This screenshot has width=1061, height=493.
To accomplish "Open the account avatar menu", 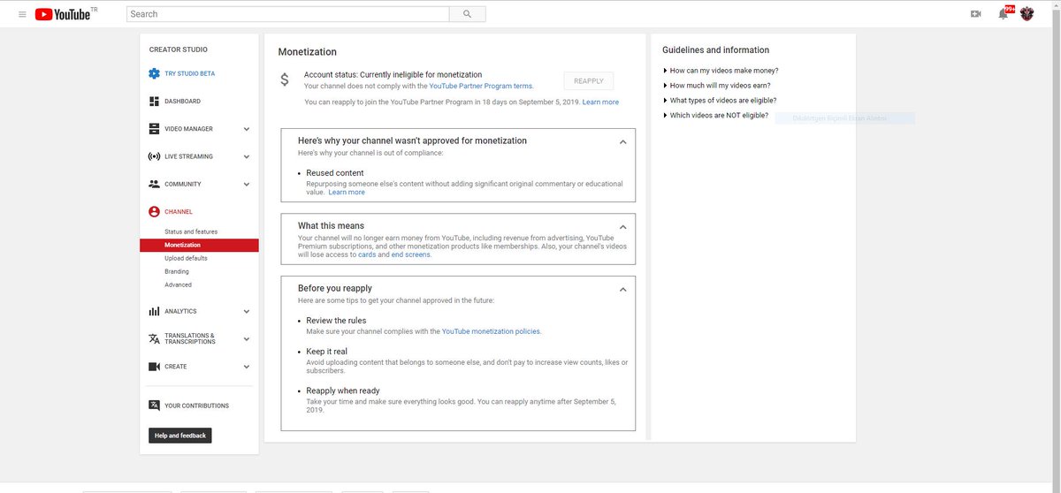I will 1027,14.
